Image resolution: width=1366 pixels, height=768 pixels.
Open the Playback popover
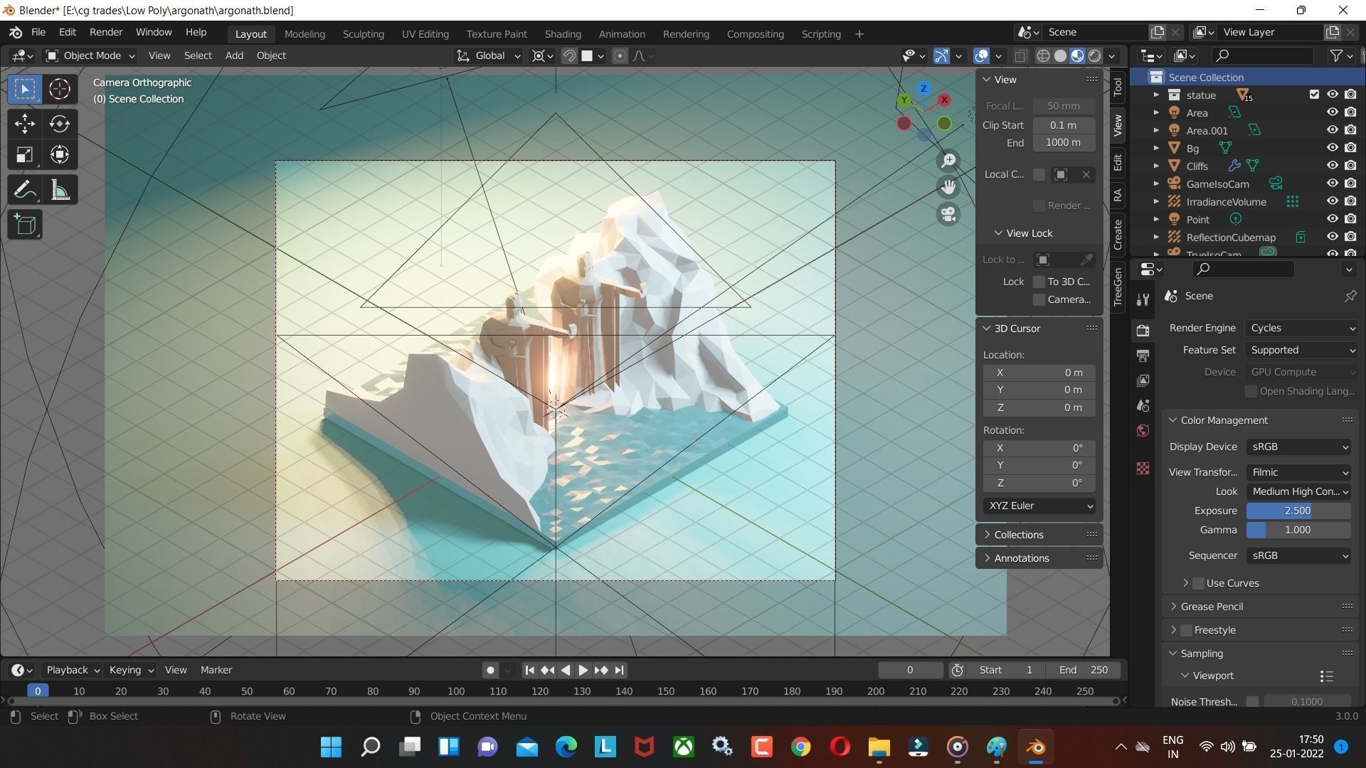pyautogui.click(x=73, y=670)
